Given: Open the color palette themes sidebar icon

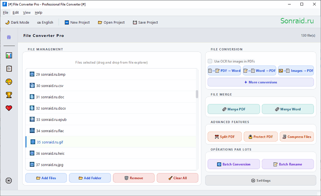Looking at the screenshot, I should 9,82.
